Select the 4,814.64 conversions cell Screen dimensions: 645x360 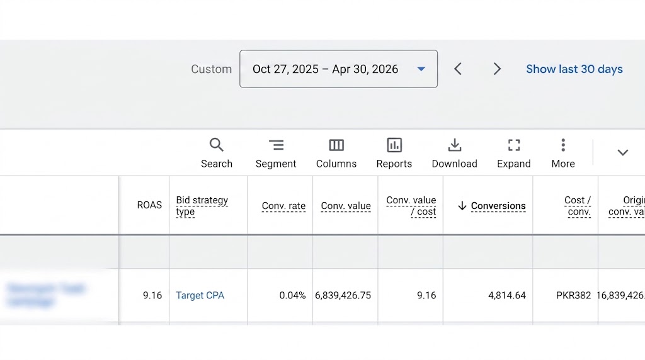(x=488, y=295)
